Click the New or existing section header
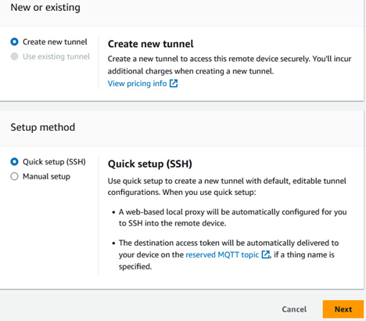Viewport: 366px width, 321px height. click(x=45, y=7)
